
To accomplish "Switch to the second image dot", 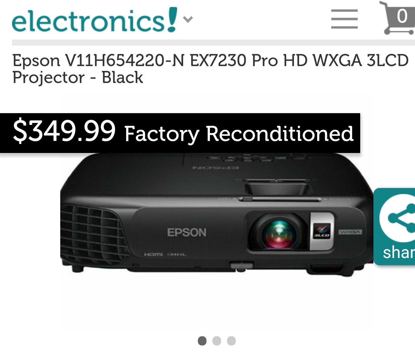I will pyautogui.click(x=217, y=341).
